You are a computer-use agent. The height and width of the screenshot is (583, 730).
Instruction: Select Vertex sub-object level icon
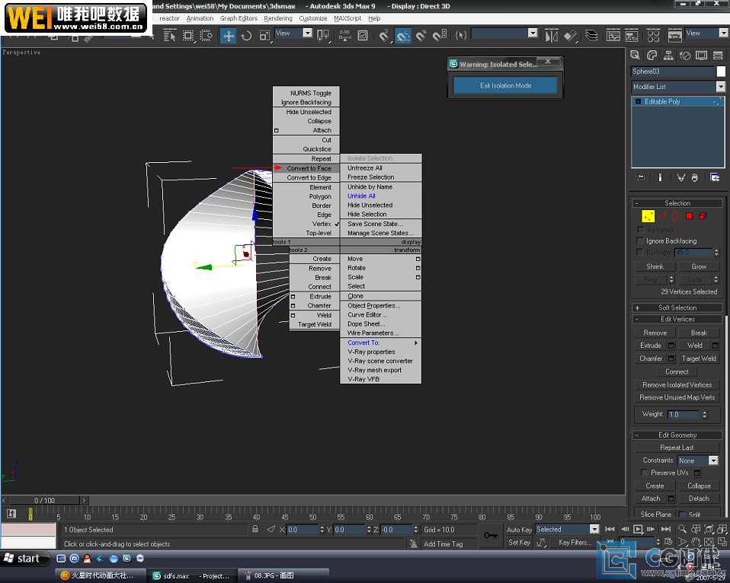click(648, 215)
